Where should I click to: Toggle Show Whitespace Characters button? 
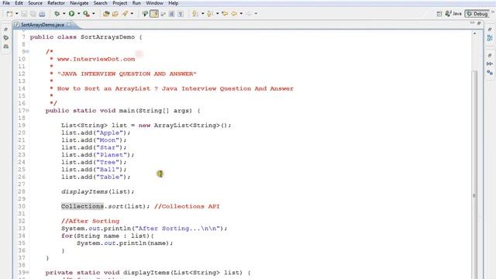181,14
